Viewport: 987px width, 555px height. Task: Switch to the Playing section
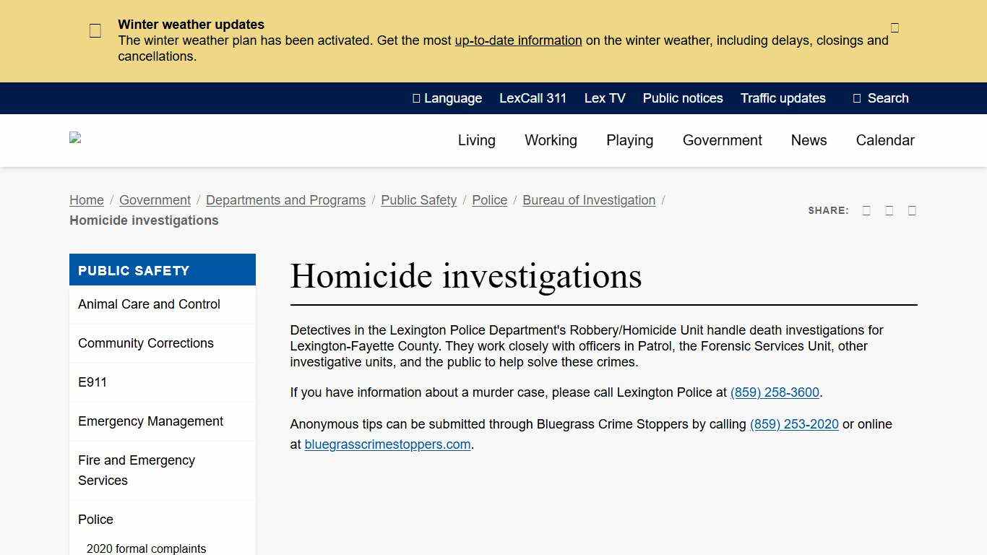pos(629,140)
